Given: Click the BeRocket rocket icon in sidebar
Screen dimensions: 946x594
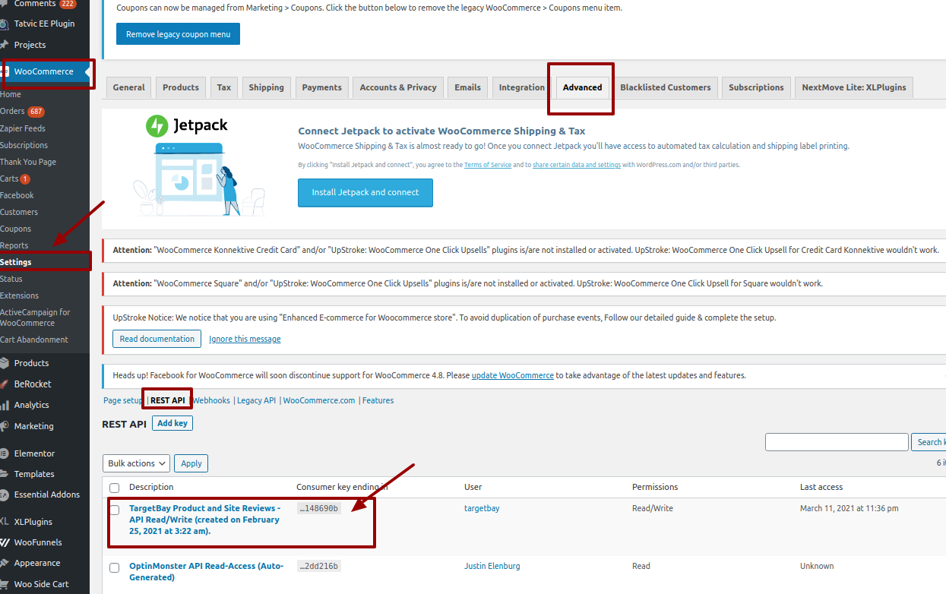Looking at the screenshot, I should click(x=4, y=384).
